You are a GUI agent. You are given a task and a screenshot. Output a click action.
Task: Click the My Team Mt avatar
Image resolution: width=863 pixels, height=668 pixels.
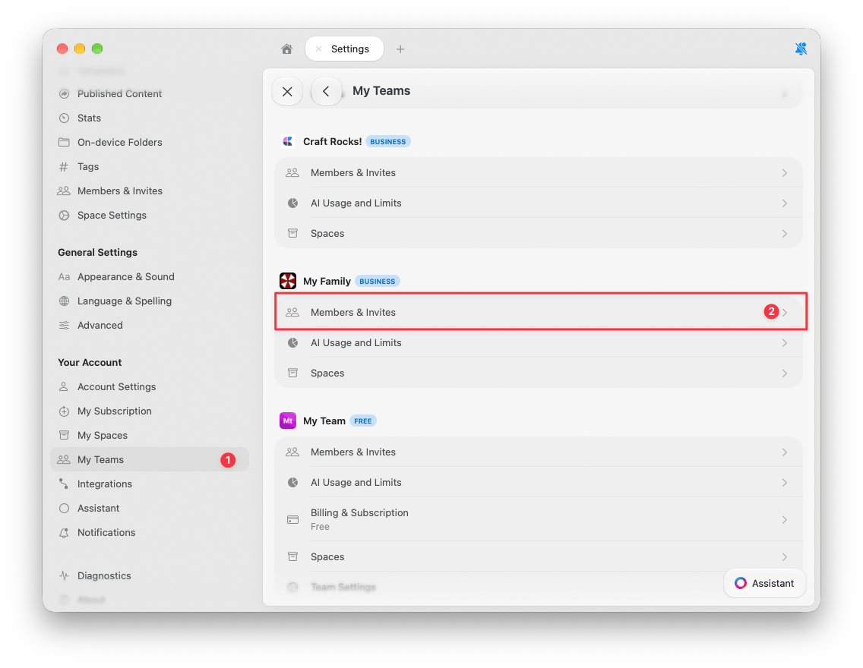[x=287, y=421]
